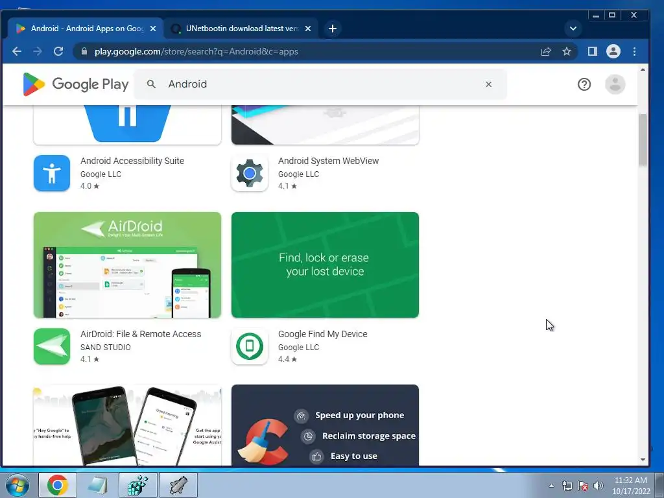Open the Android System WebView title link
This screenshot has width=664, height=498.
(x=328, y=161)
